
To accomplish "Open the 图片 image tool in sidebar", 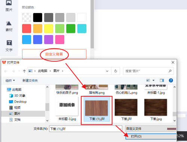I will click(9, 6).
